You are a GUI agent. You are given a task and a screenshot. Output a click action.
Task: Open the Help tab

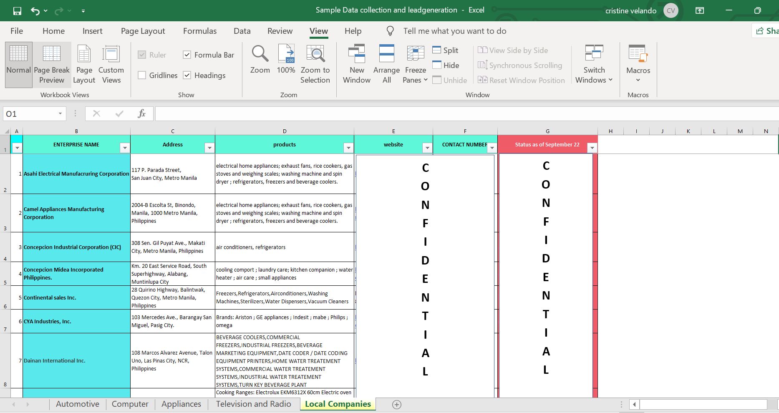pos(353,31)
